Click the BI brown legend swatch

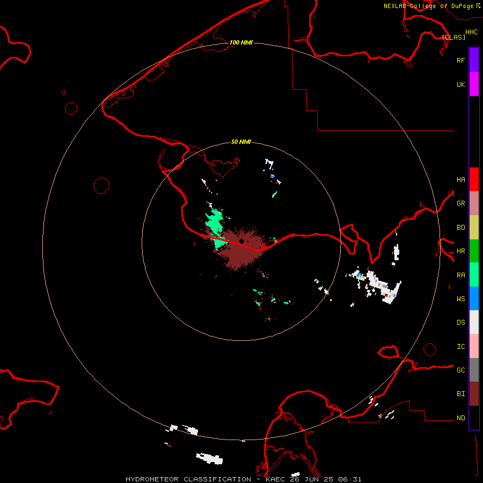[474, 394]
